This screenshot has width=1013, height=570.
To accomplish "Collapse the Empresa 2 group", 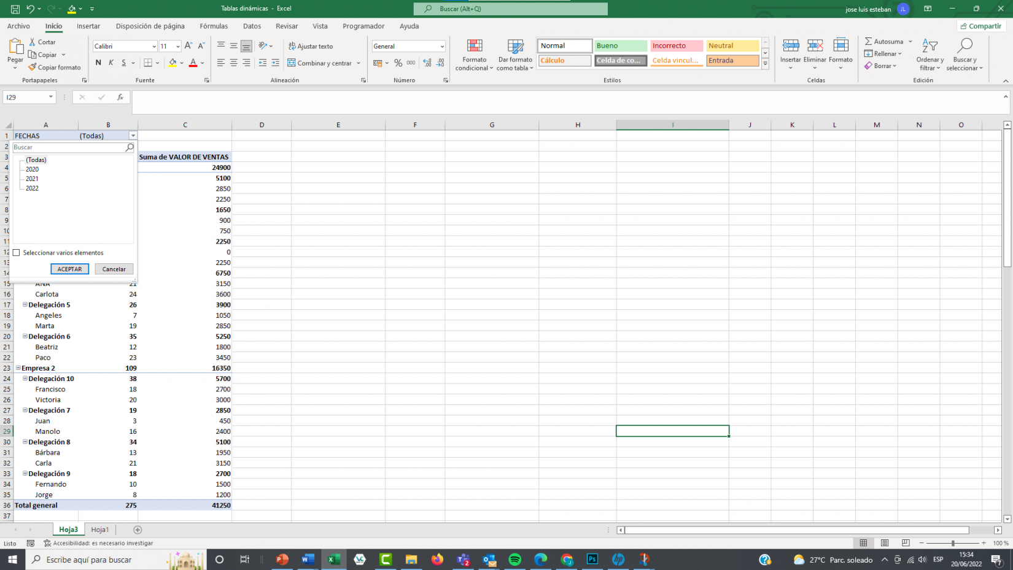I will (18, 368).
